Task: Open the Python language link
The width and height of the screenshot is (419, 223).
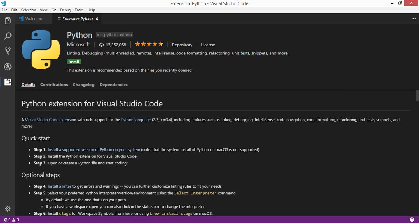Action: [x=136, y=120]
